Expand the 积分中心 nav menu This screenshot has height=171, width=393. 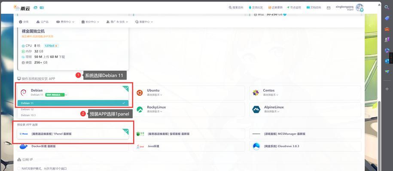tap(90, 22)
